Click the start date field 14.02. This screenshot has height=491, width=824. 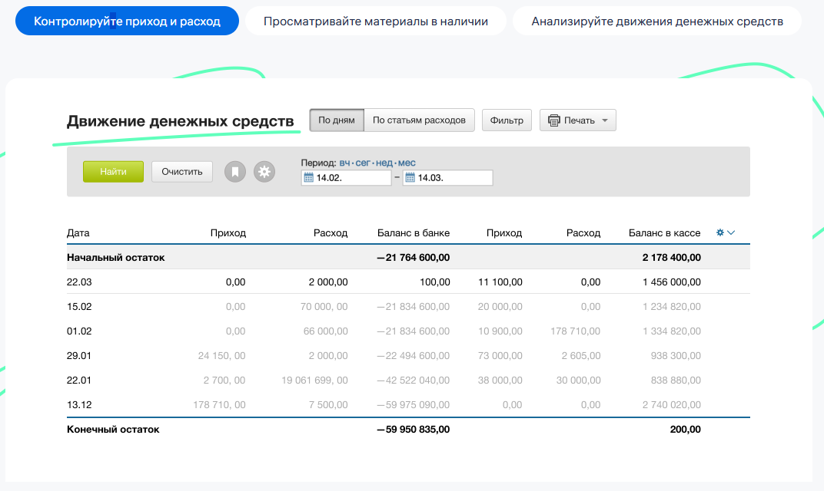click(x=347, y=178)
